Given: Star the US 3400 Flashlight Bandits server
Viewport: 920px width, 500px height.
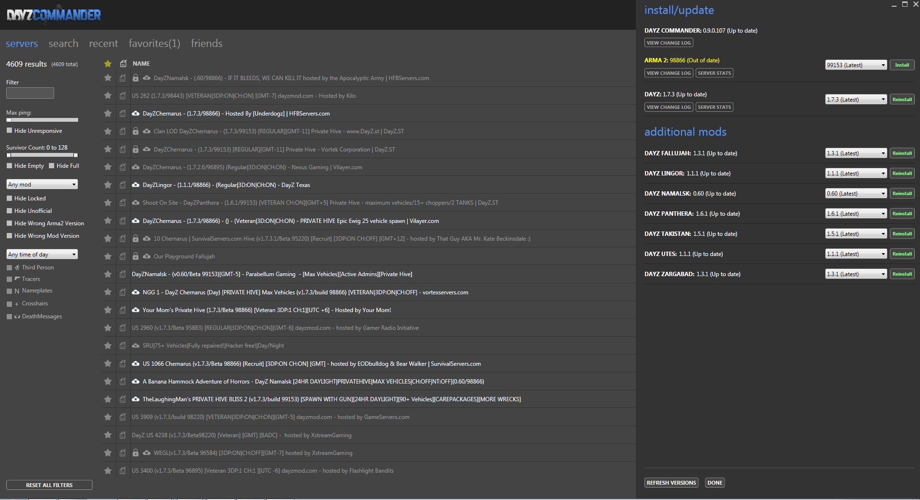Looking at the screenshot, I should pos(108,471).
